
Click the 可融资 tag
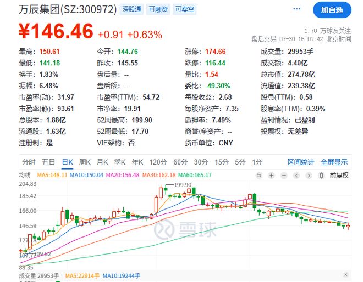pos(158,9)
